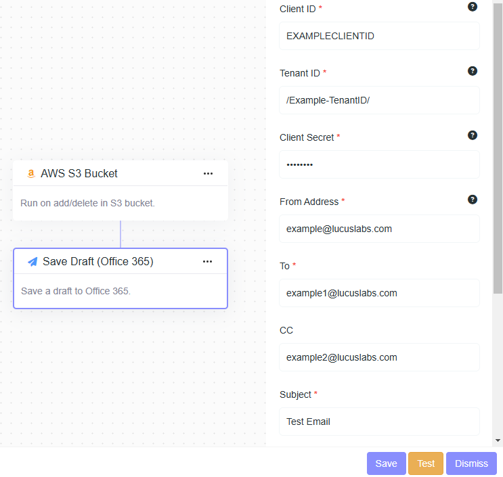Edit the From Address email field
The height and width of the screenshot is (477, 503).
point(379,229)
